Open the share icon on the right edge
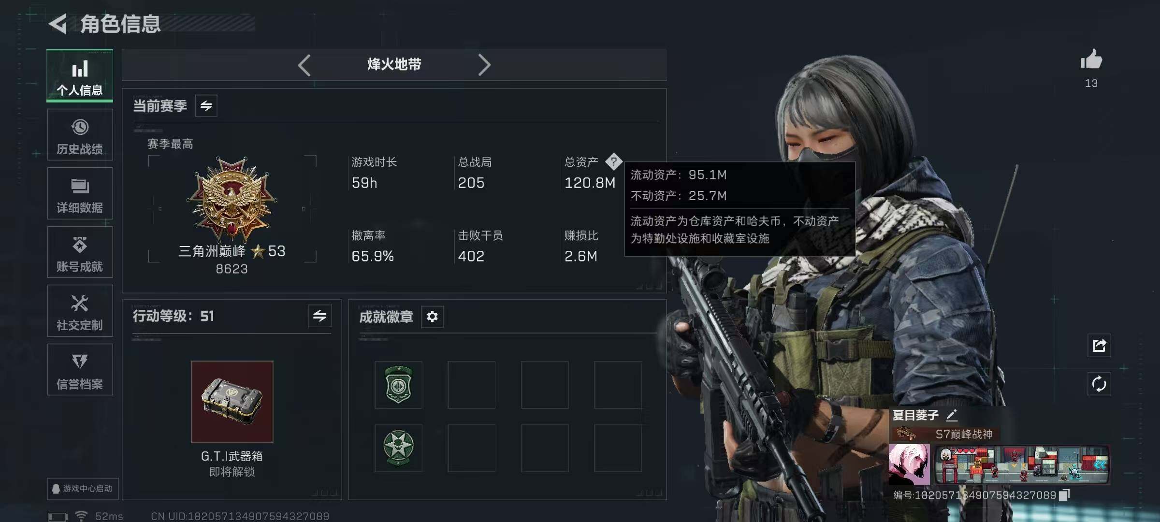 click(x=1099, y=346)
